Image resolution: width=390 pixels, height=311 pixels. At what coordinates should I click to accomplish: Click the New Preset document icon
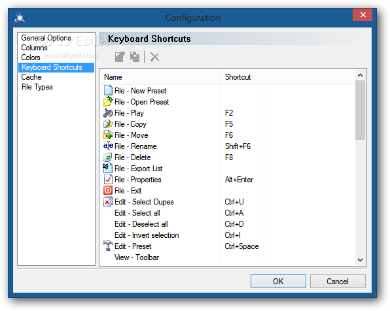108,90
